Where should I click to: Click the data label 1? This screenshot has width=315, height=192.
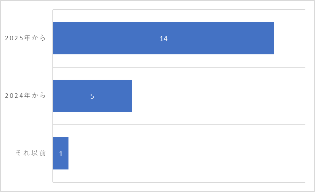(x=61, y=154)
